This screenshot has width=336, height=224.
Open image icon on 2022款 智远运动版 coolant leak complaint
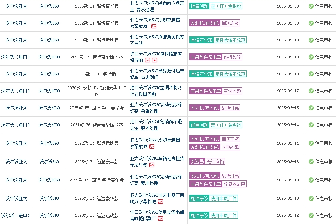coord(152,146)
